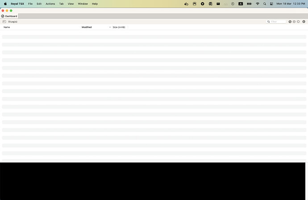Open the Wi-Fi status menu
Screen dimensions: 308x200
258,4
